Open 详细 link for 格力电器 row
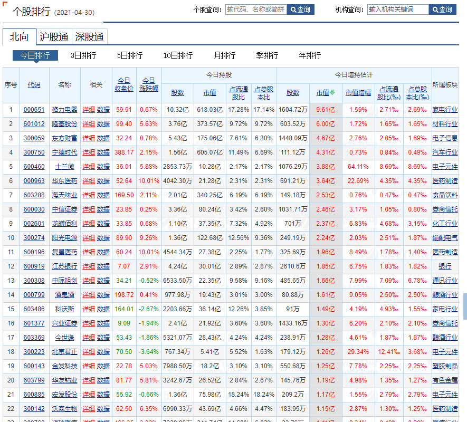The width and height of the screenshot is (467, 422). (89, 110)
